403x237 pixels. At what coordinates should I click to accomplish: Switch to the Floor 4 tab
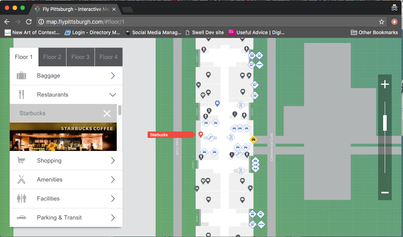click(109, 57)
